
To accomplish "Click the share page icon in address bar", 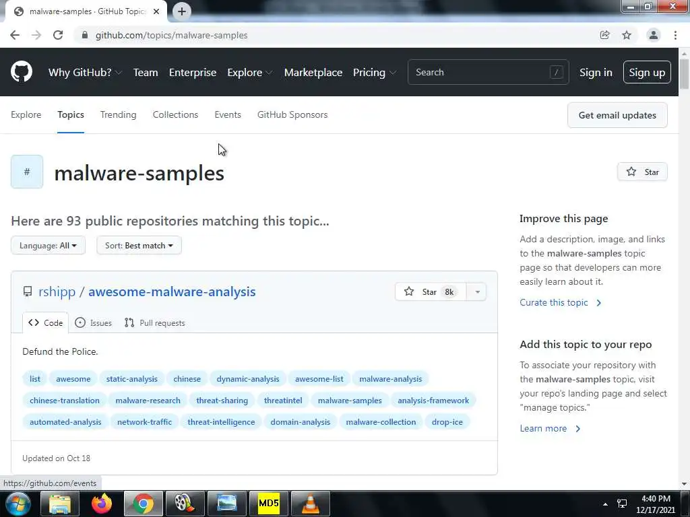I will point(604,35).
